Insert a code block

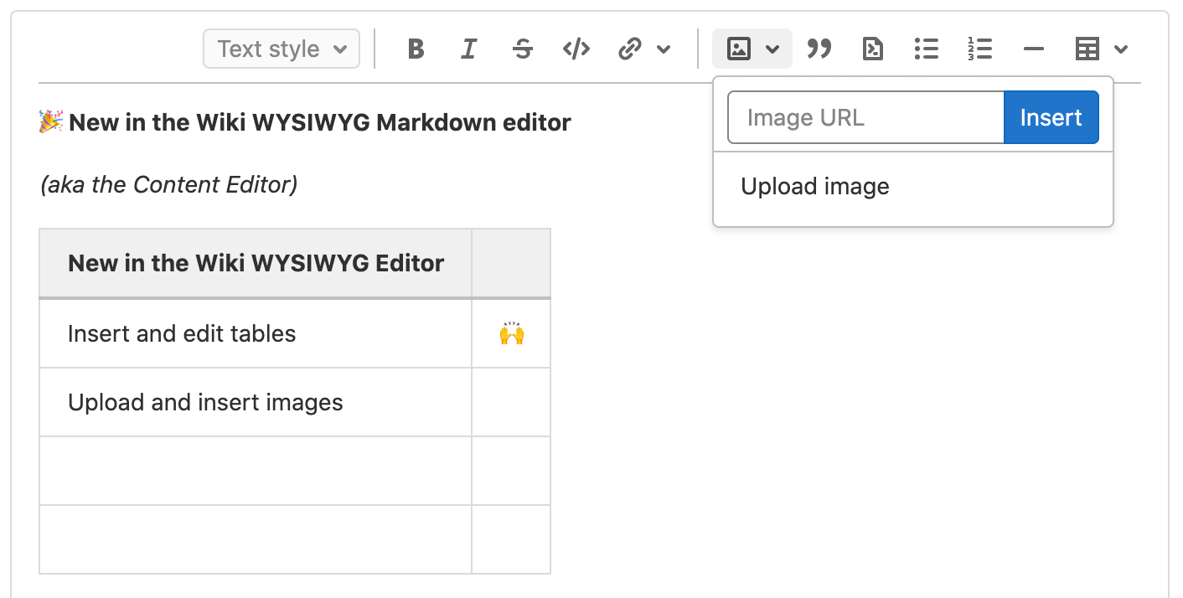(x=872, y=49)
